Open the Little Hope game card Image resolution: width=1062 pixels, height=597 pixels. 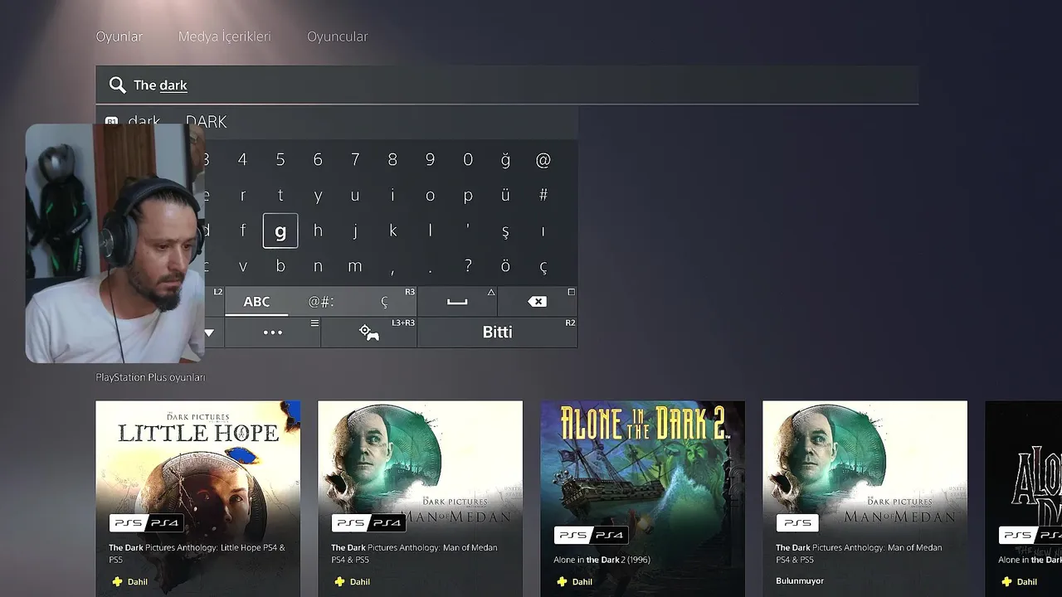(x=197, y=498)
